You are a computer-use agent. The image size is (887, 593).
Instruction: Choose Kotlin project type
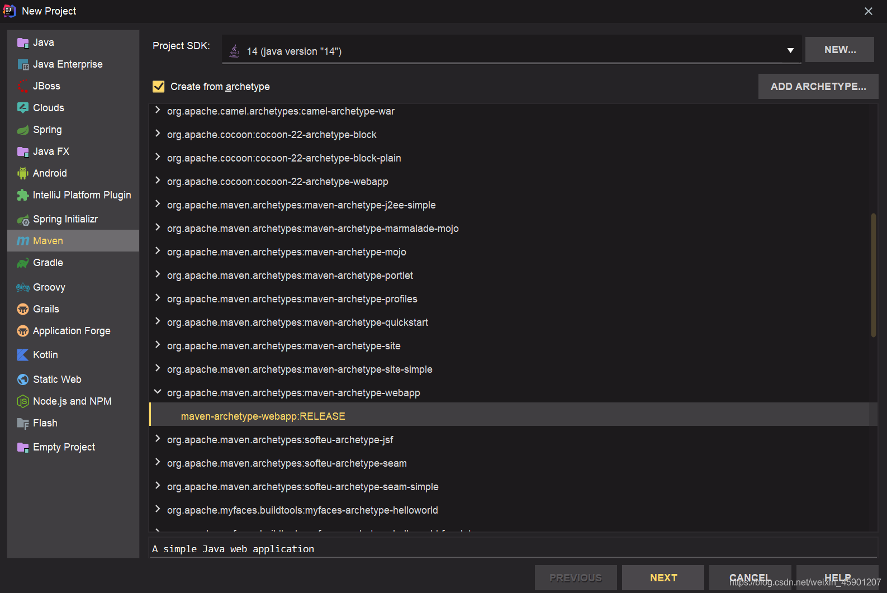click(73, 355)
